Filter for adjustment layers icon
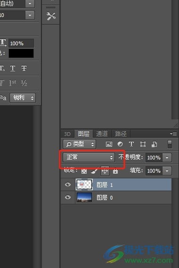This screenshot has width=179, height=268. pyautogui.click(x=120, y=144)
